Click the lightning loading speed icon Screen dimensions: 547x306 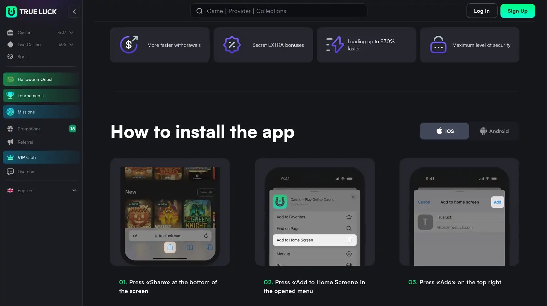point(335,45)
